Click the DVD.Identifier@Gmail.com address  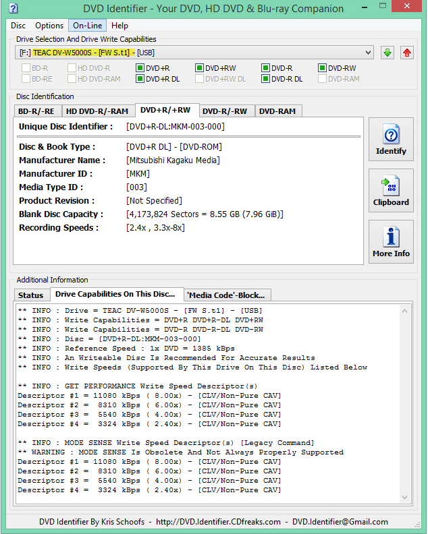tap(340, 522)
